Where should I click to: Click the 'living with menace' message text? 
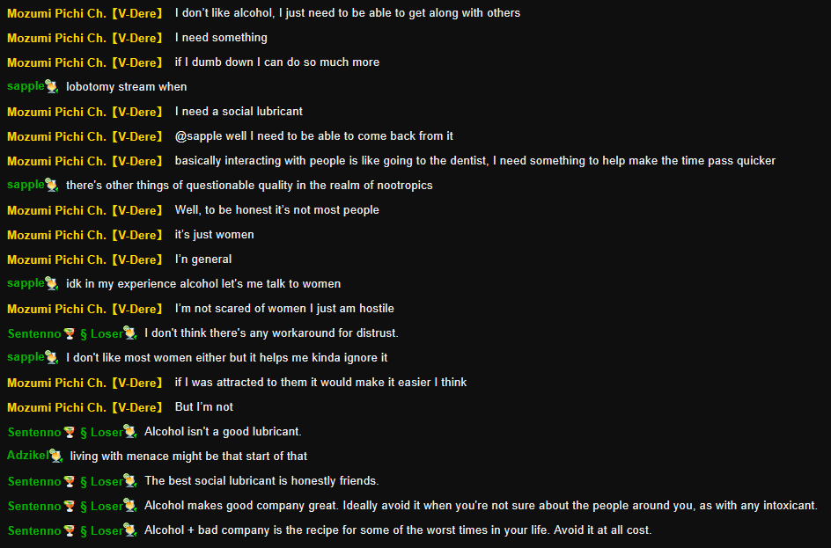click(188, 456)
